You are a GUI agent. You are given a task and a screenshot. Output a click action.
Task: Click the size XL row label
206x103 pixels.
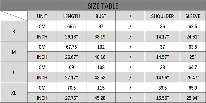[x=14, y=93]
